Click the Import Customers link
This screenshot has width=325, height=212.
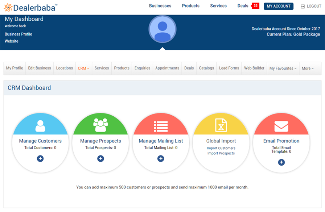[x=221, y=148]
